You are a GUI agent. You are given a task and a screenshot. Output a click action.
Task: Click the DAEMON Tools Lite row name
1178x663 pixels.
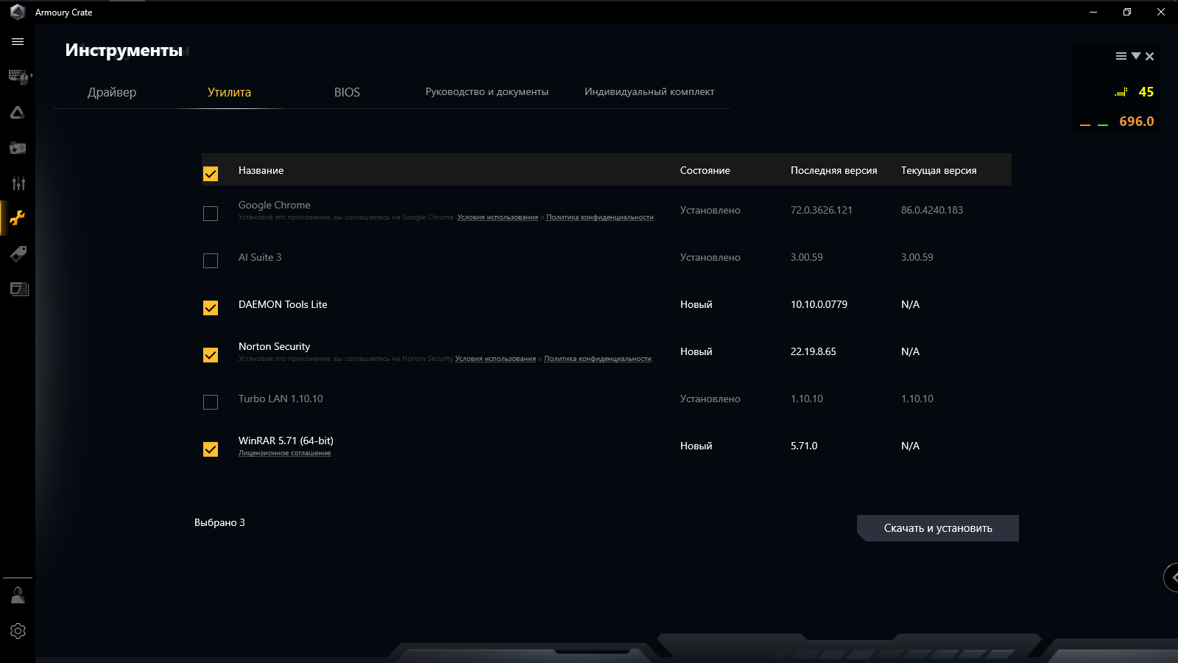pyautogui.click(x=283, y=304)
